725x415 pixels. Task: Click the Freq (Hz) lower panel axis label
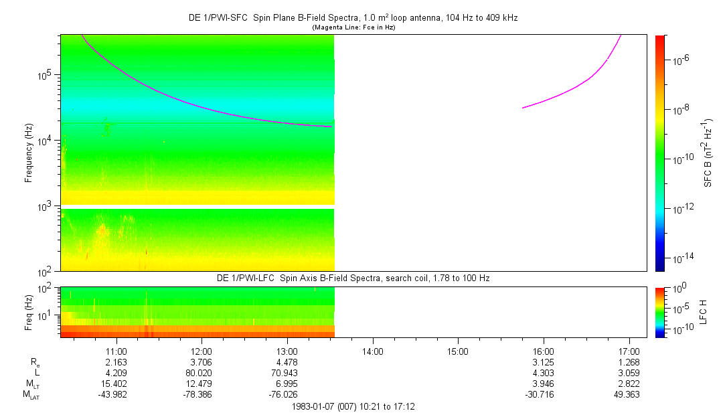29,311
